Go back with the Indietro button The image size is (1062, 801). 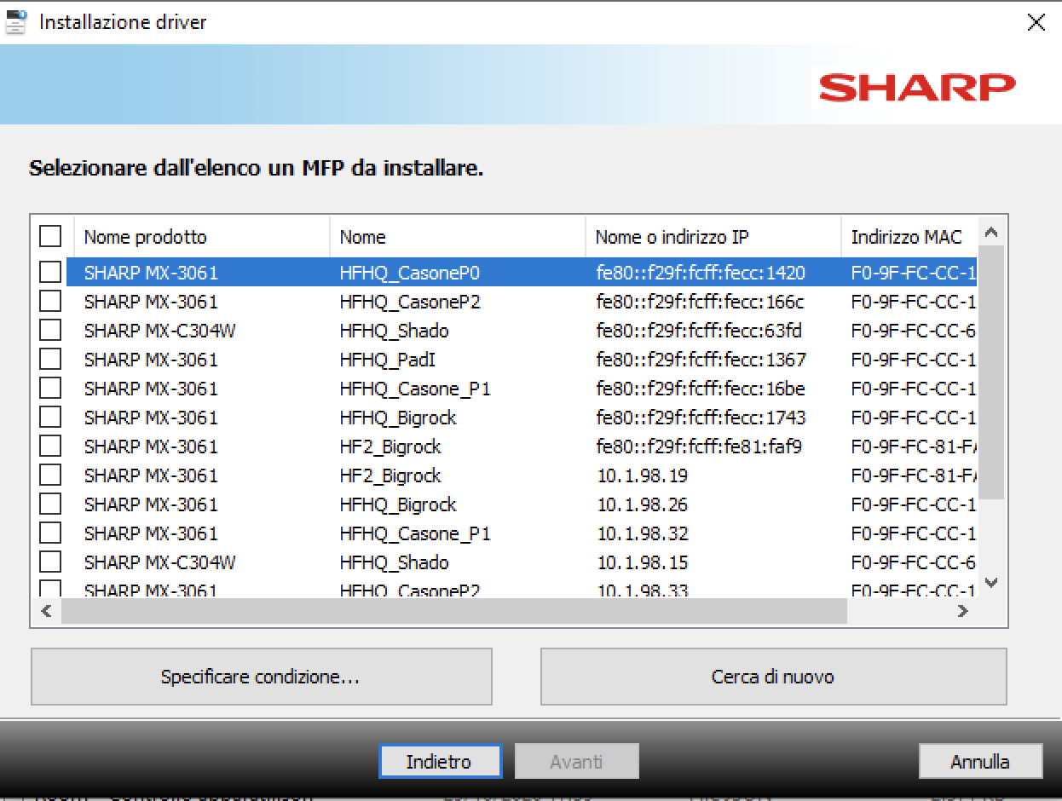pyautogui.click(x=440, y=761)
